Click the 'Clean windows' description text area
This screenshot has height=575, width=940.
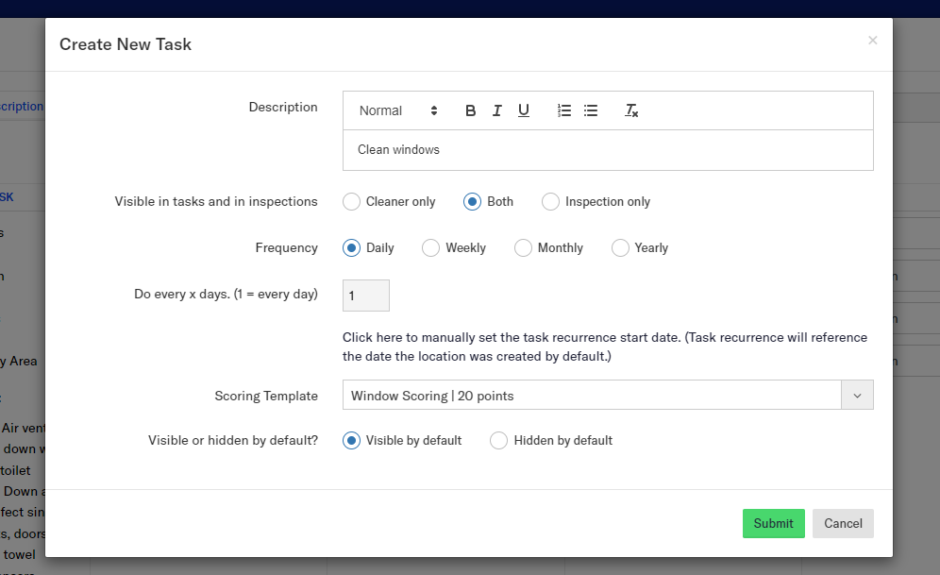pos(608,150)
